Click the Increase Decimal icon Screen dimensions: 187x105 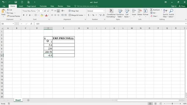coord(100,15)
